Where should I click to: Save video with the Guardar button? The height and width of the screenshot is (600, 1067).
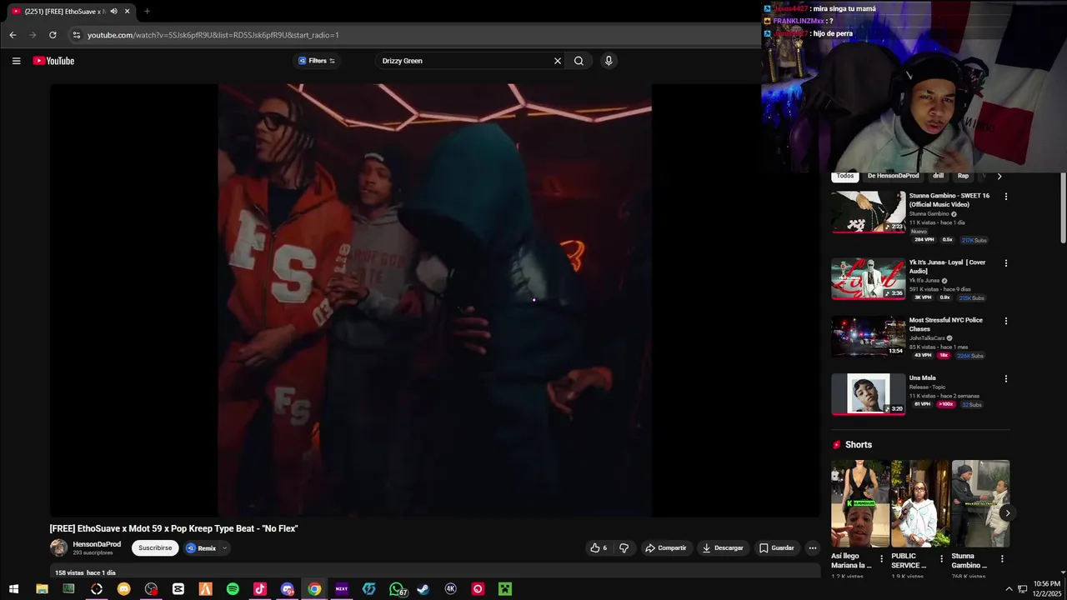[776, 548]
